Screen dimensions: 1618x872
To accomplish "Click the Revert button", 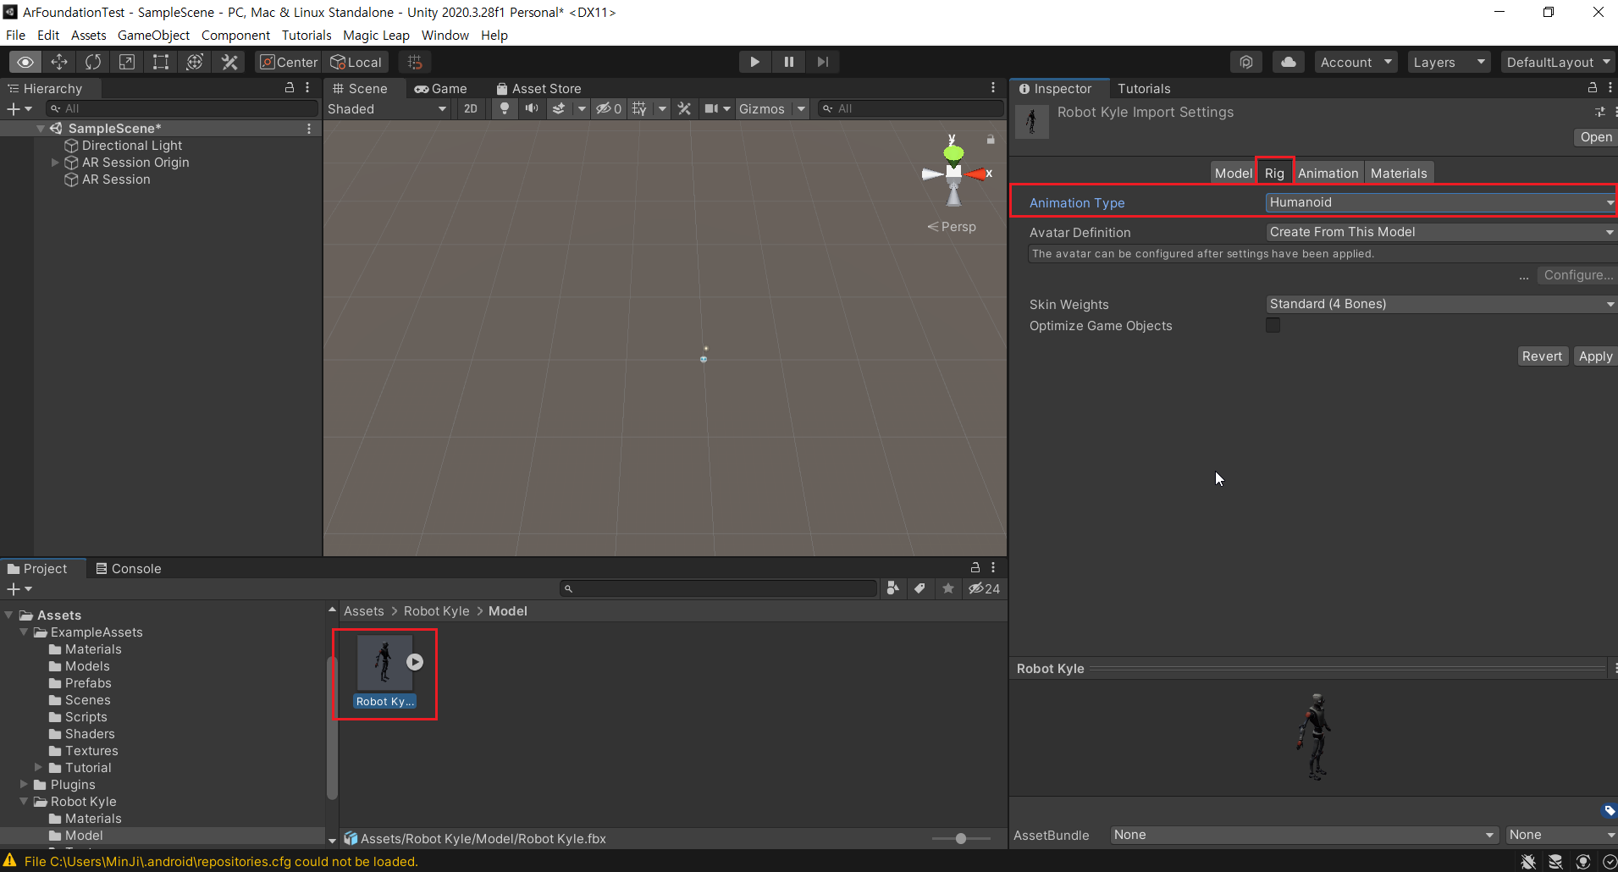I will point(1542,356).
